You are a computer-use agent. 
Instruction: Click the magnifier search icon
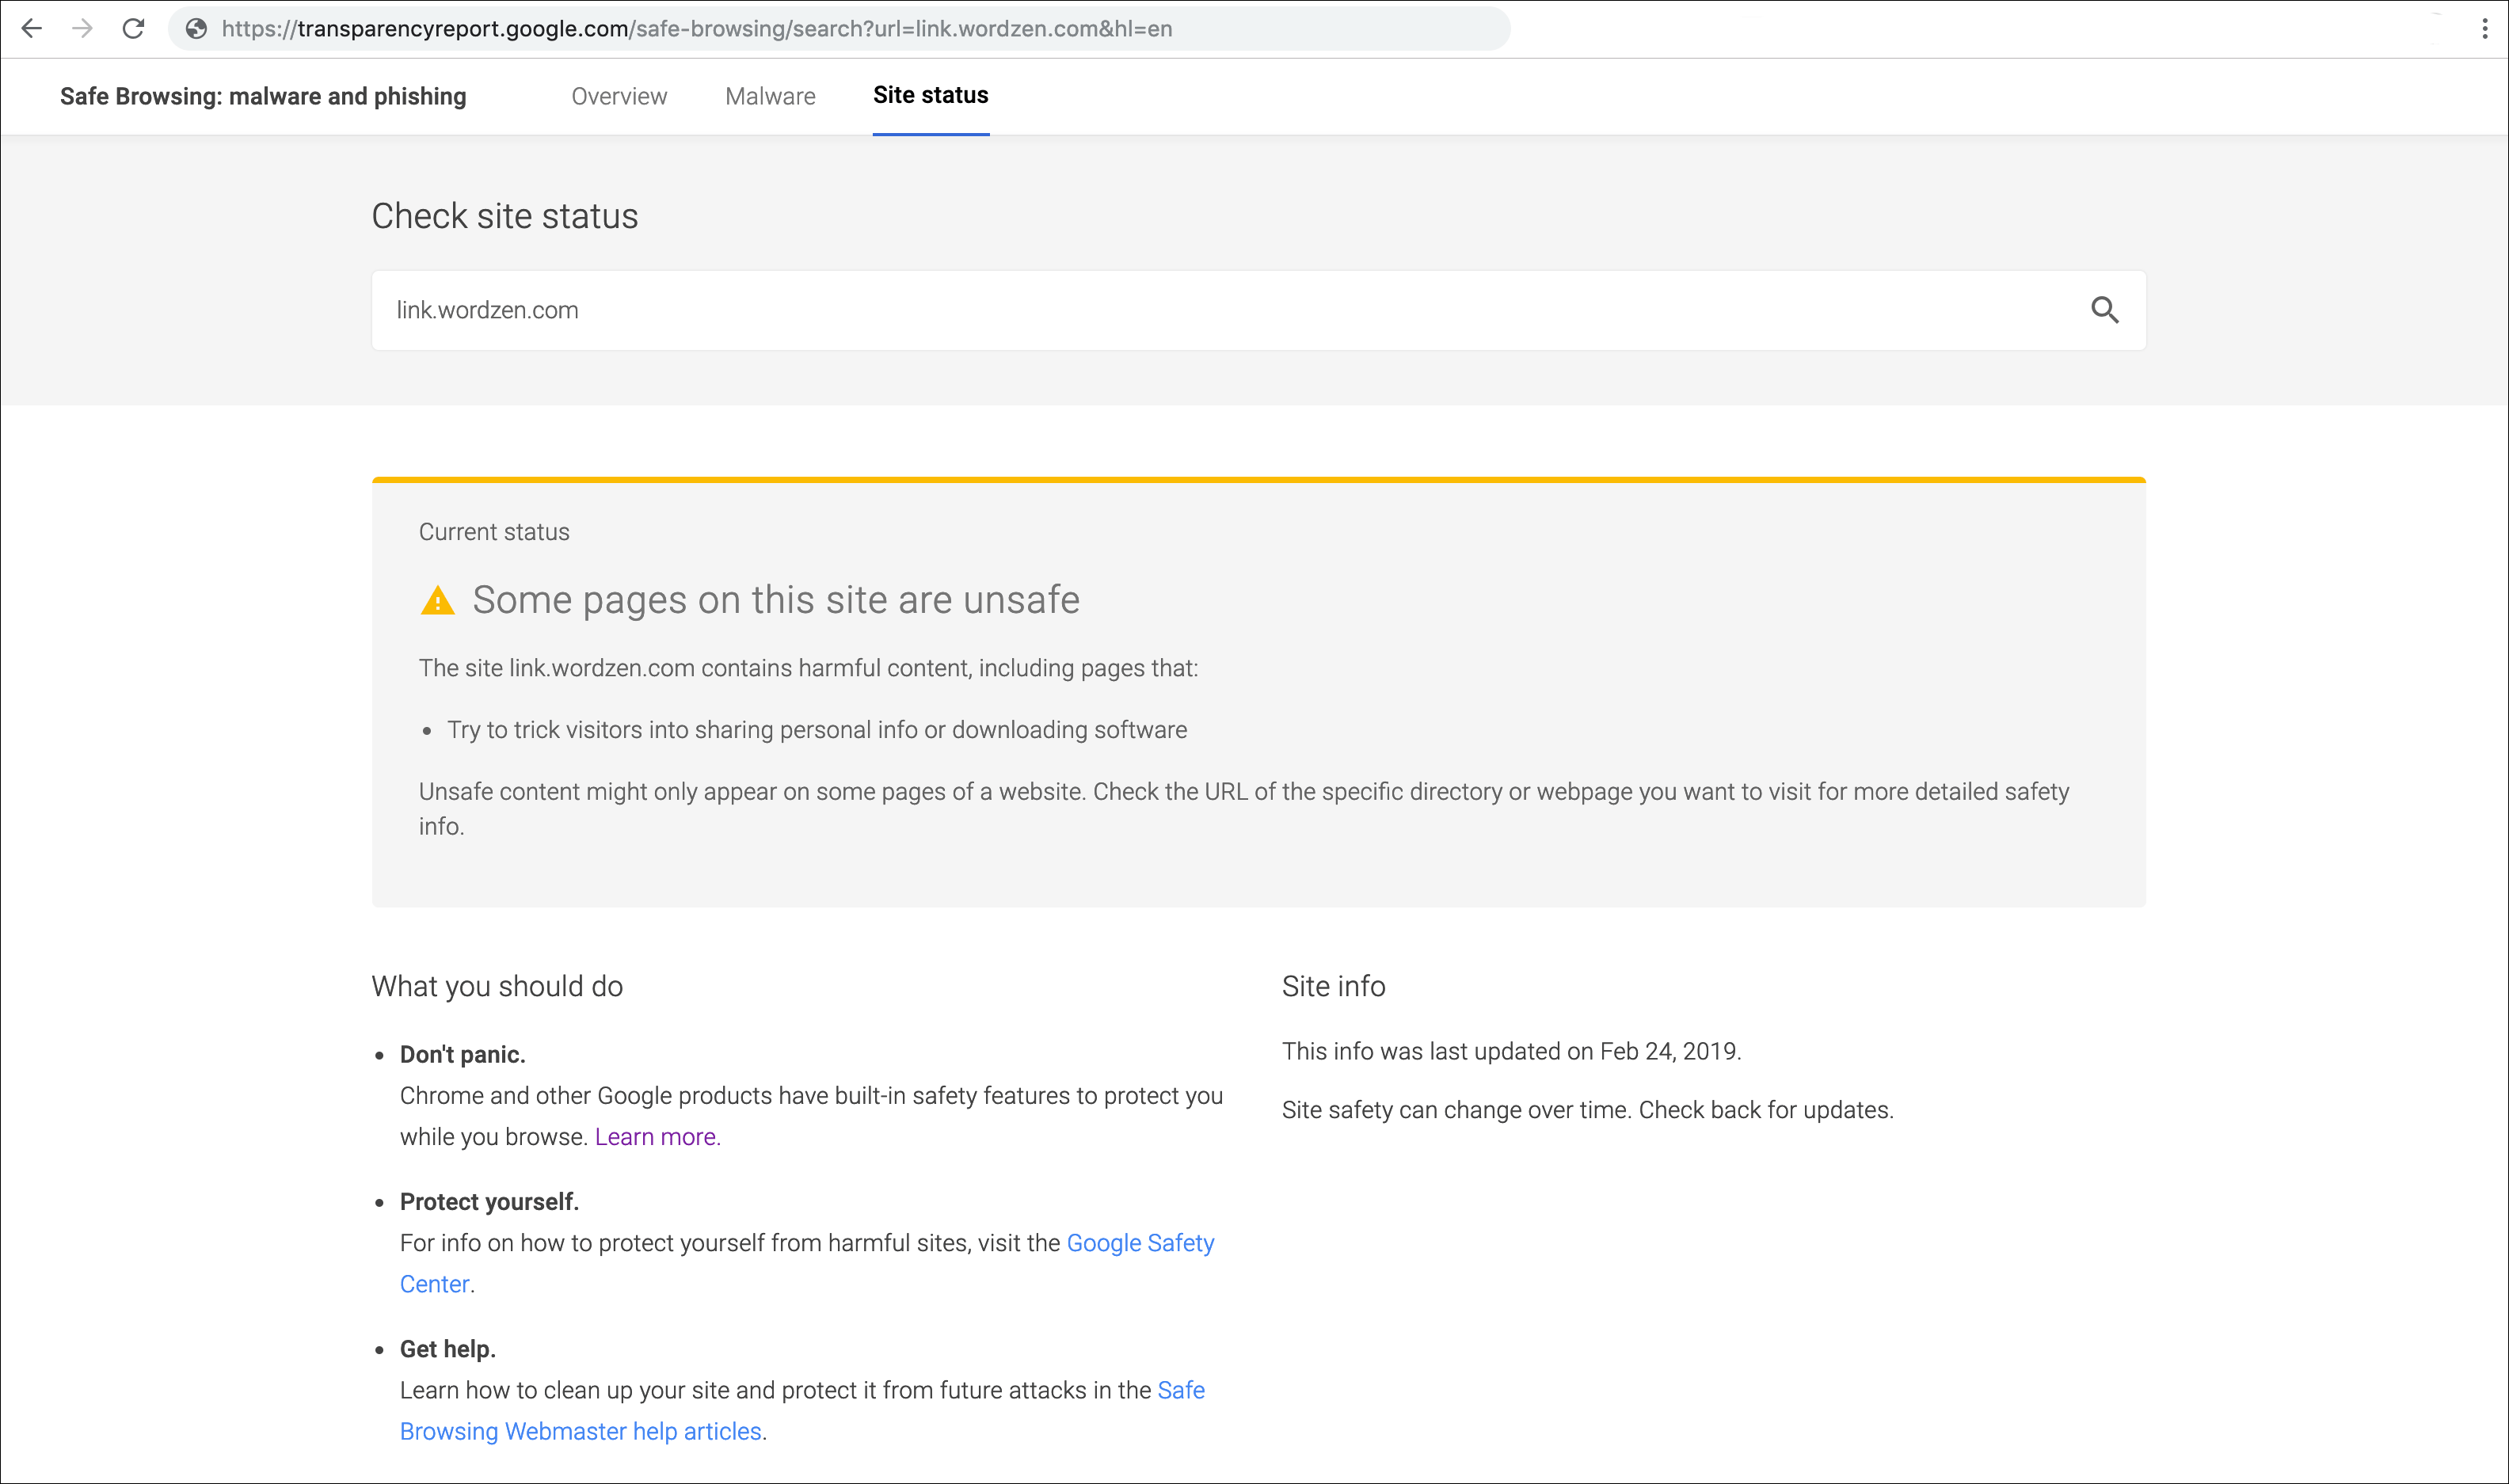pyautogui.click(x=2104, y=310)
